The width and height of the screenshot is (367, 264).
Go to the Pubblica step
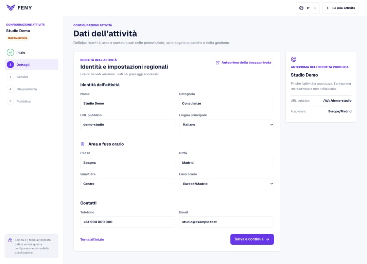pos(31,101)
